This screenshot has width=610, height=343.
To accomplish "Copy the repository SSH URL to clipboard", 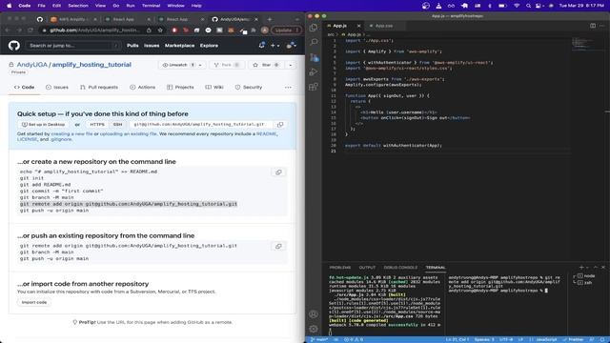I will point(280,125).
